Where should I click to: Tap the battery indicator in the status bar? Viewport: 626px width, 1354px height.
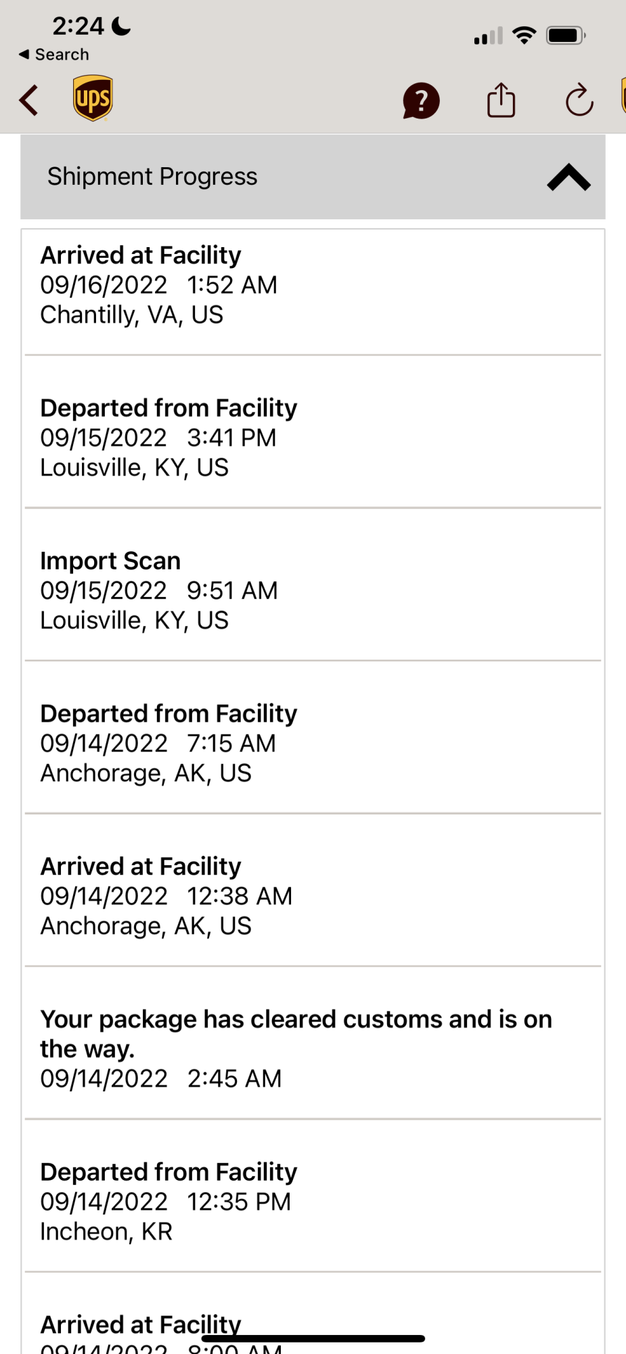tap(566, 35)
